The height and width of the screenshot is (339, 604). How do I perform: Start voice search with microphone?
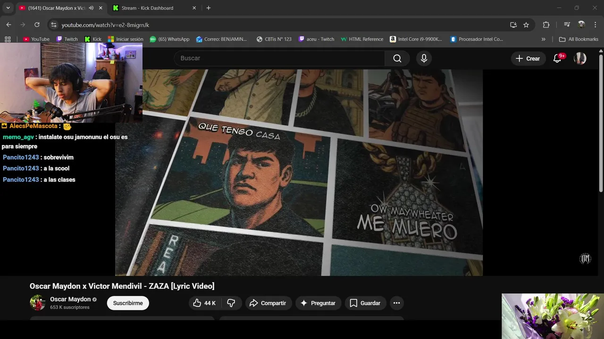424,58
